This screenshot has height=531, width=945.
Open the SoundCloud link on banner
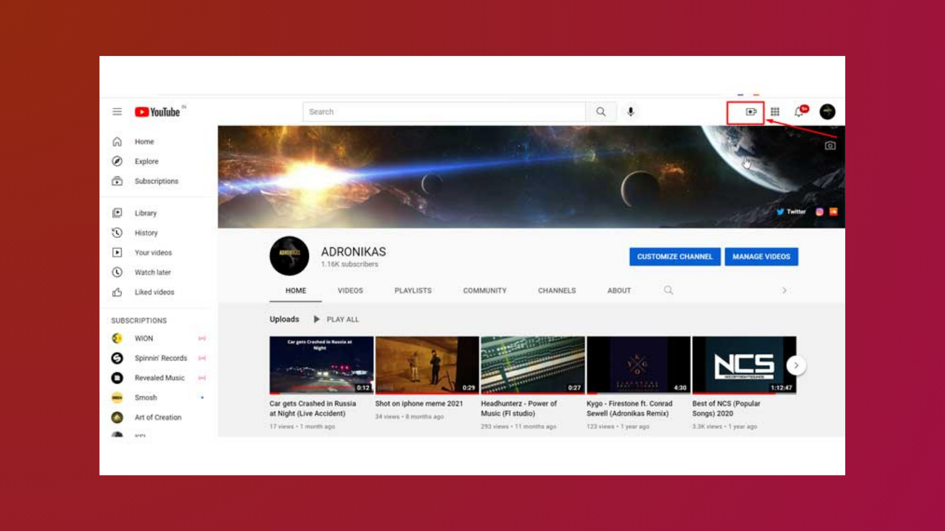tap(833, 212)
